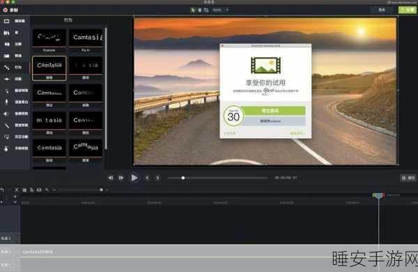
Task: Open the Animations tab in sidebar
Action: (x=13, y=79)
